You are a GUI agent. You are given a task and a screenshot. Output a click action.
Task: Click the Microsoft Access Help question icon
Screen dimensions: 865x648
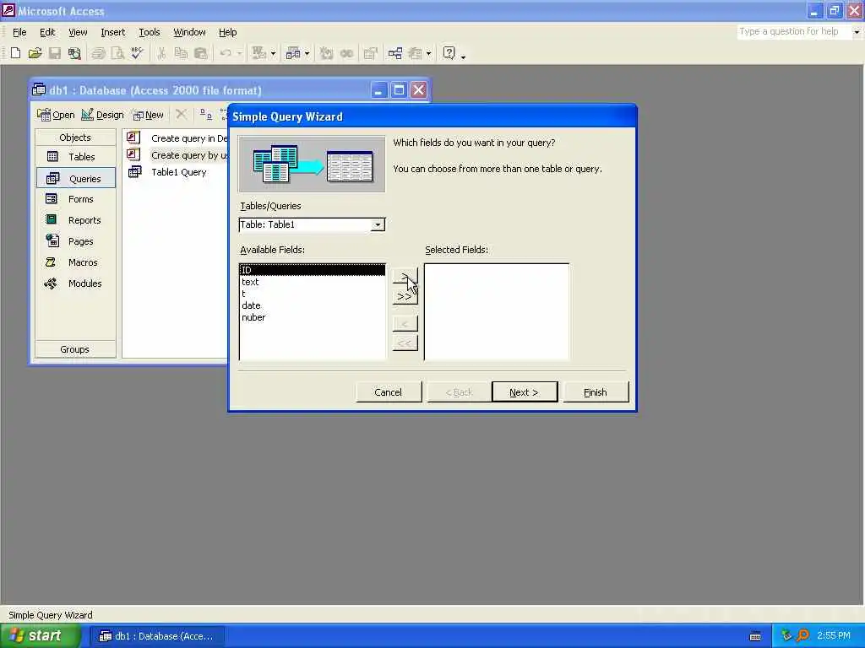click(x=449, y=53)
